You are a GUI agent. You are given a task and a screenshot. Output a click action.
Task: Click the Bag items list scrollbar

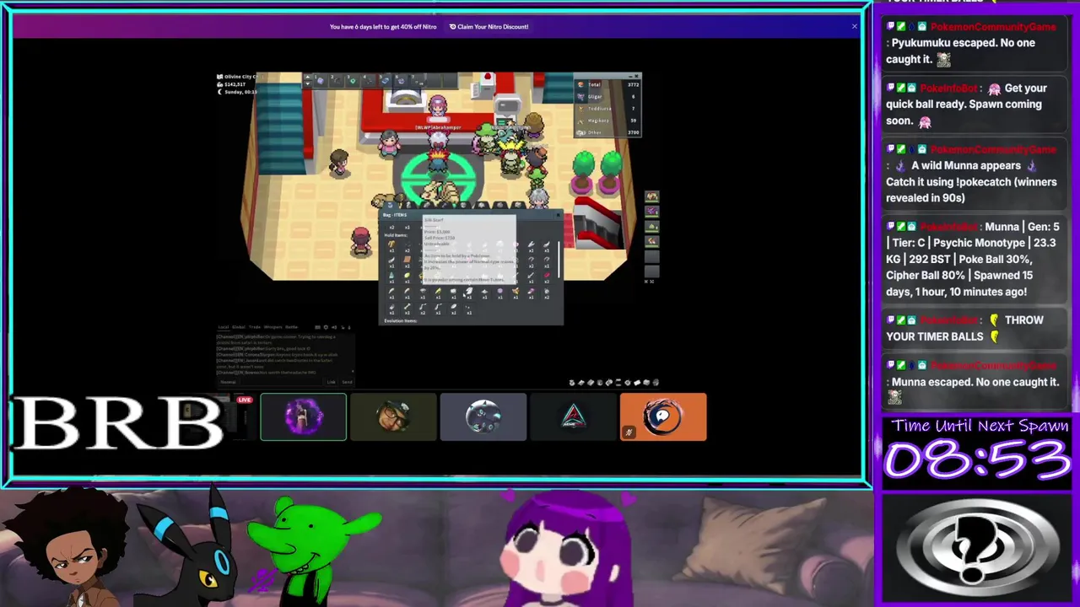pyautogui.click(x=559, y=260)
